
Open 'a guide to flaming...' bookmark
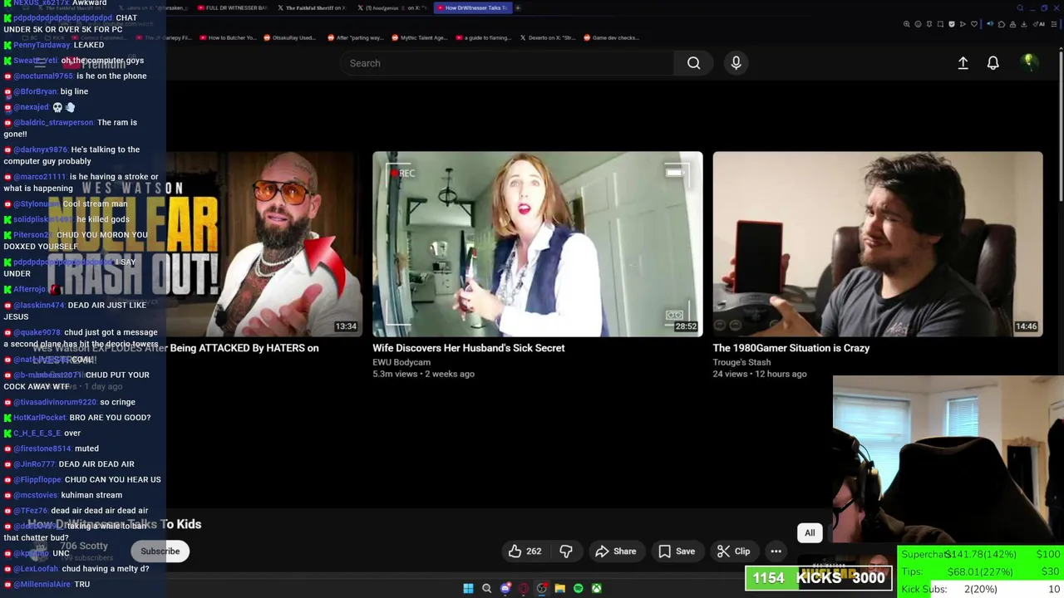(482, 37)
